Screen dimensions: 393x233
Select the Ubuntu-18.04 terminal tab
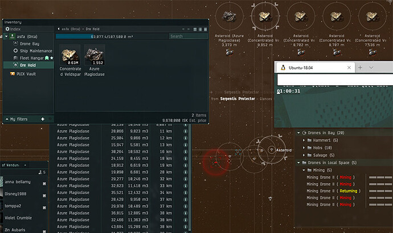[x=314, y=68]
